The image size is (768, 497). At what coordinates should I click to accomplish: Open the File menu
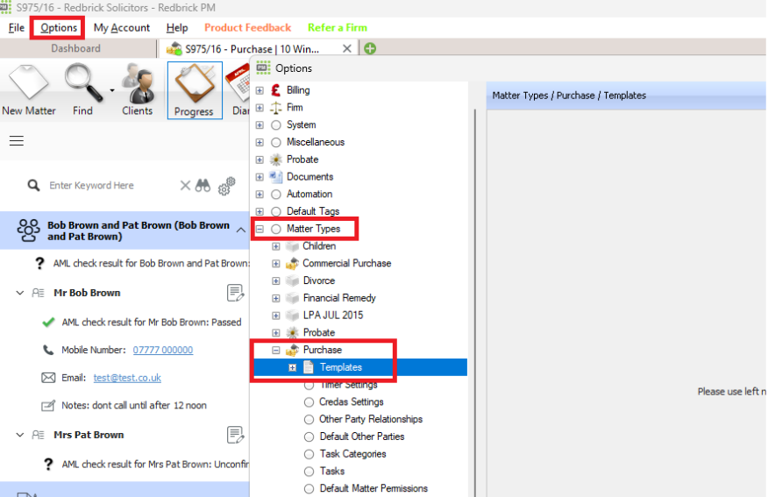point(16,28)
